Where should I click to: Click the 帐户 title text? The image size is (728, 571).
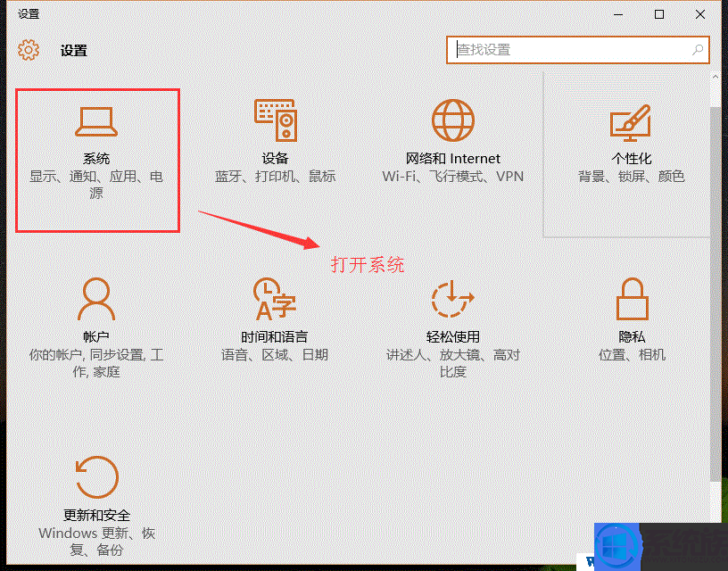pos(96,336)
